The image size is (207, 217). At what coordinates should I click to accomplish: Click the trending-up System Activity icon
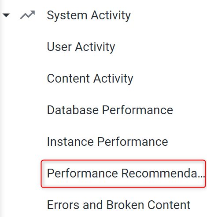pyautogui.click(x=27, y=15)
